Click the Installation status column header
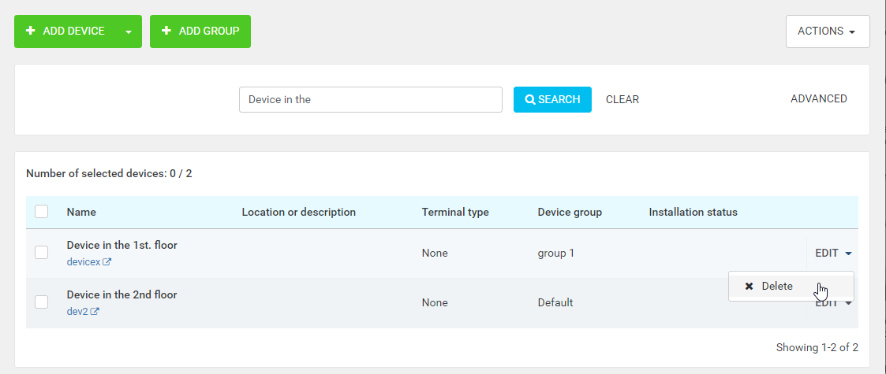Screen dimensions: 886x374 [x=693, y=212]
